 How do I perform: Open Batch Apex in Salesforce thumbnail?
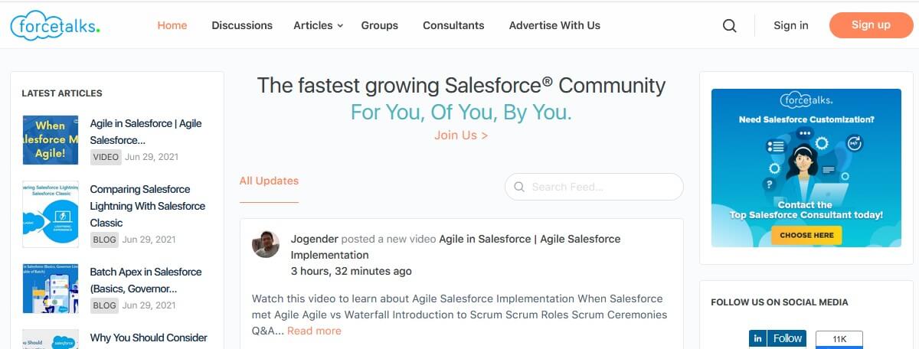pyautogui.click(x=51, y=289)
